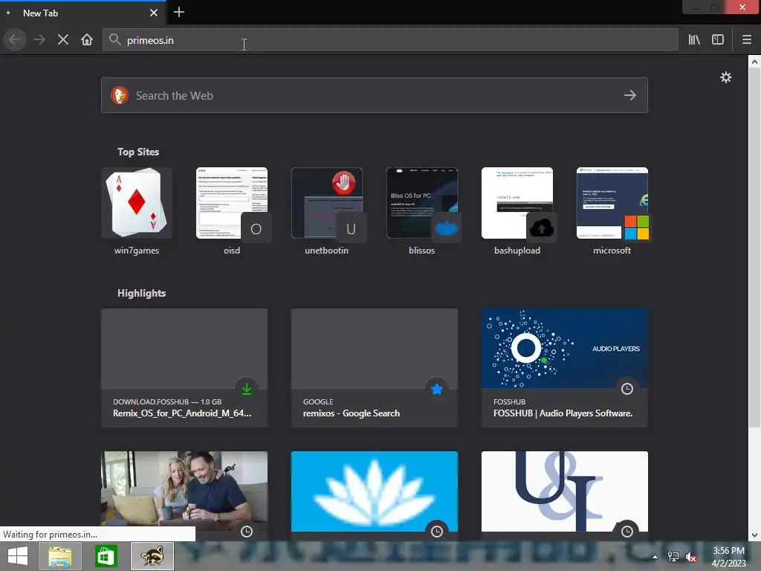Open the oisd top site tile
761x571 pixels.
[x=232, y=212]
